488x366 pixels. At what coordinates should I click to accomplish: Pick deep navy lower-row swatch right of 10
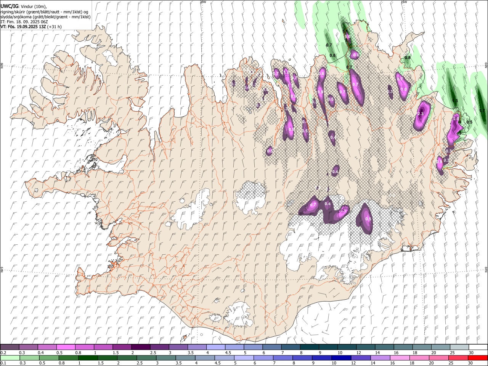(x=342, y=358)
